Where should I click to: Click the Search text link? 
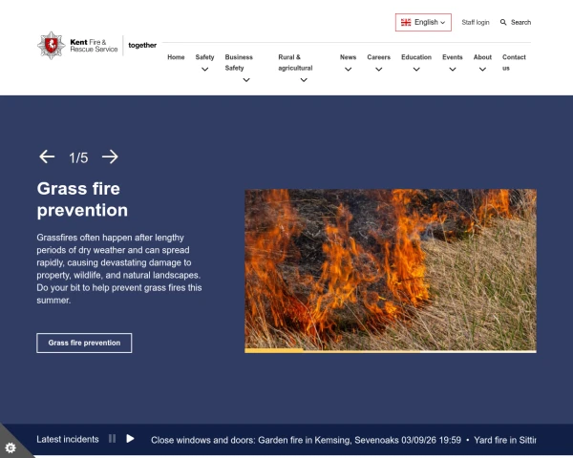point(520,22)
